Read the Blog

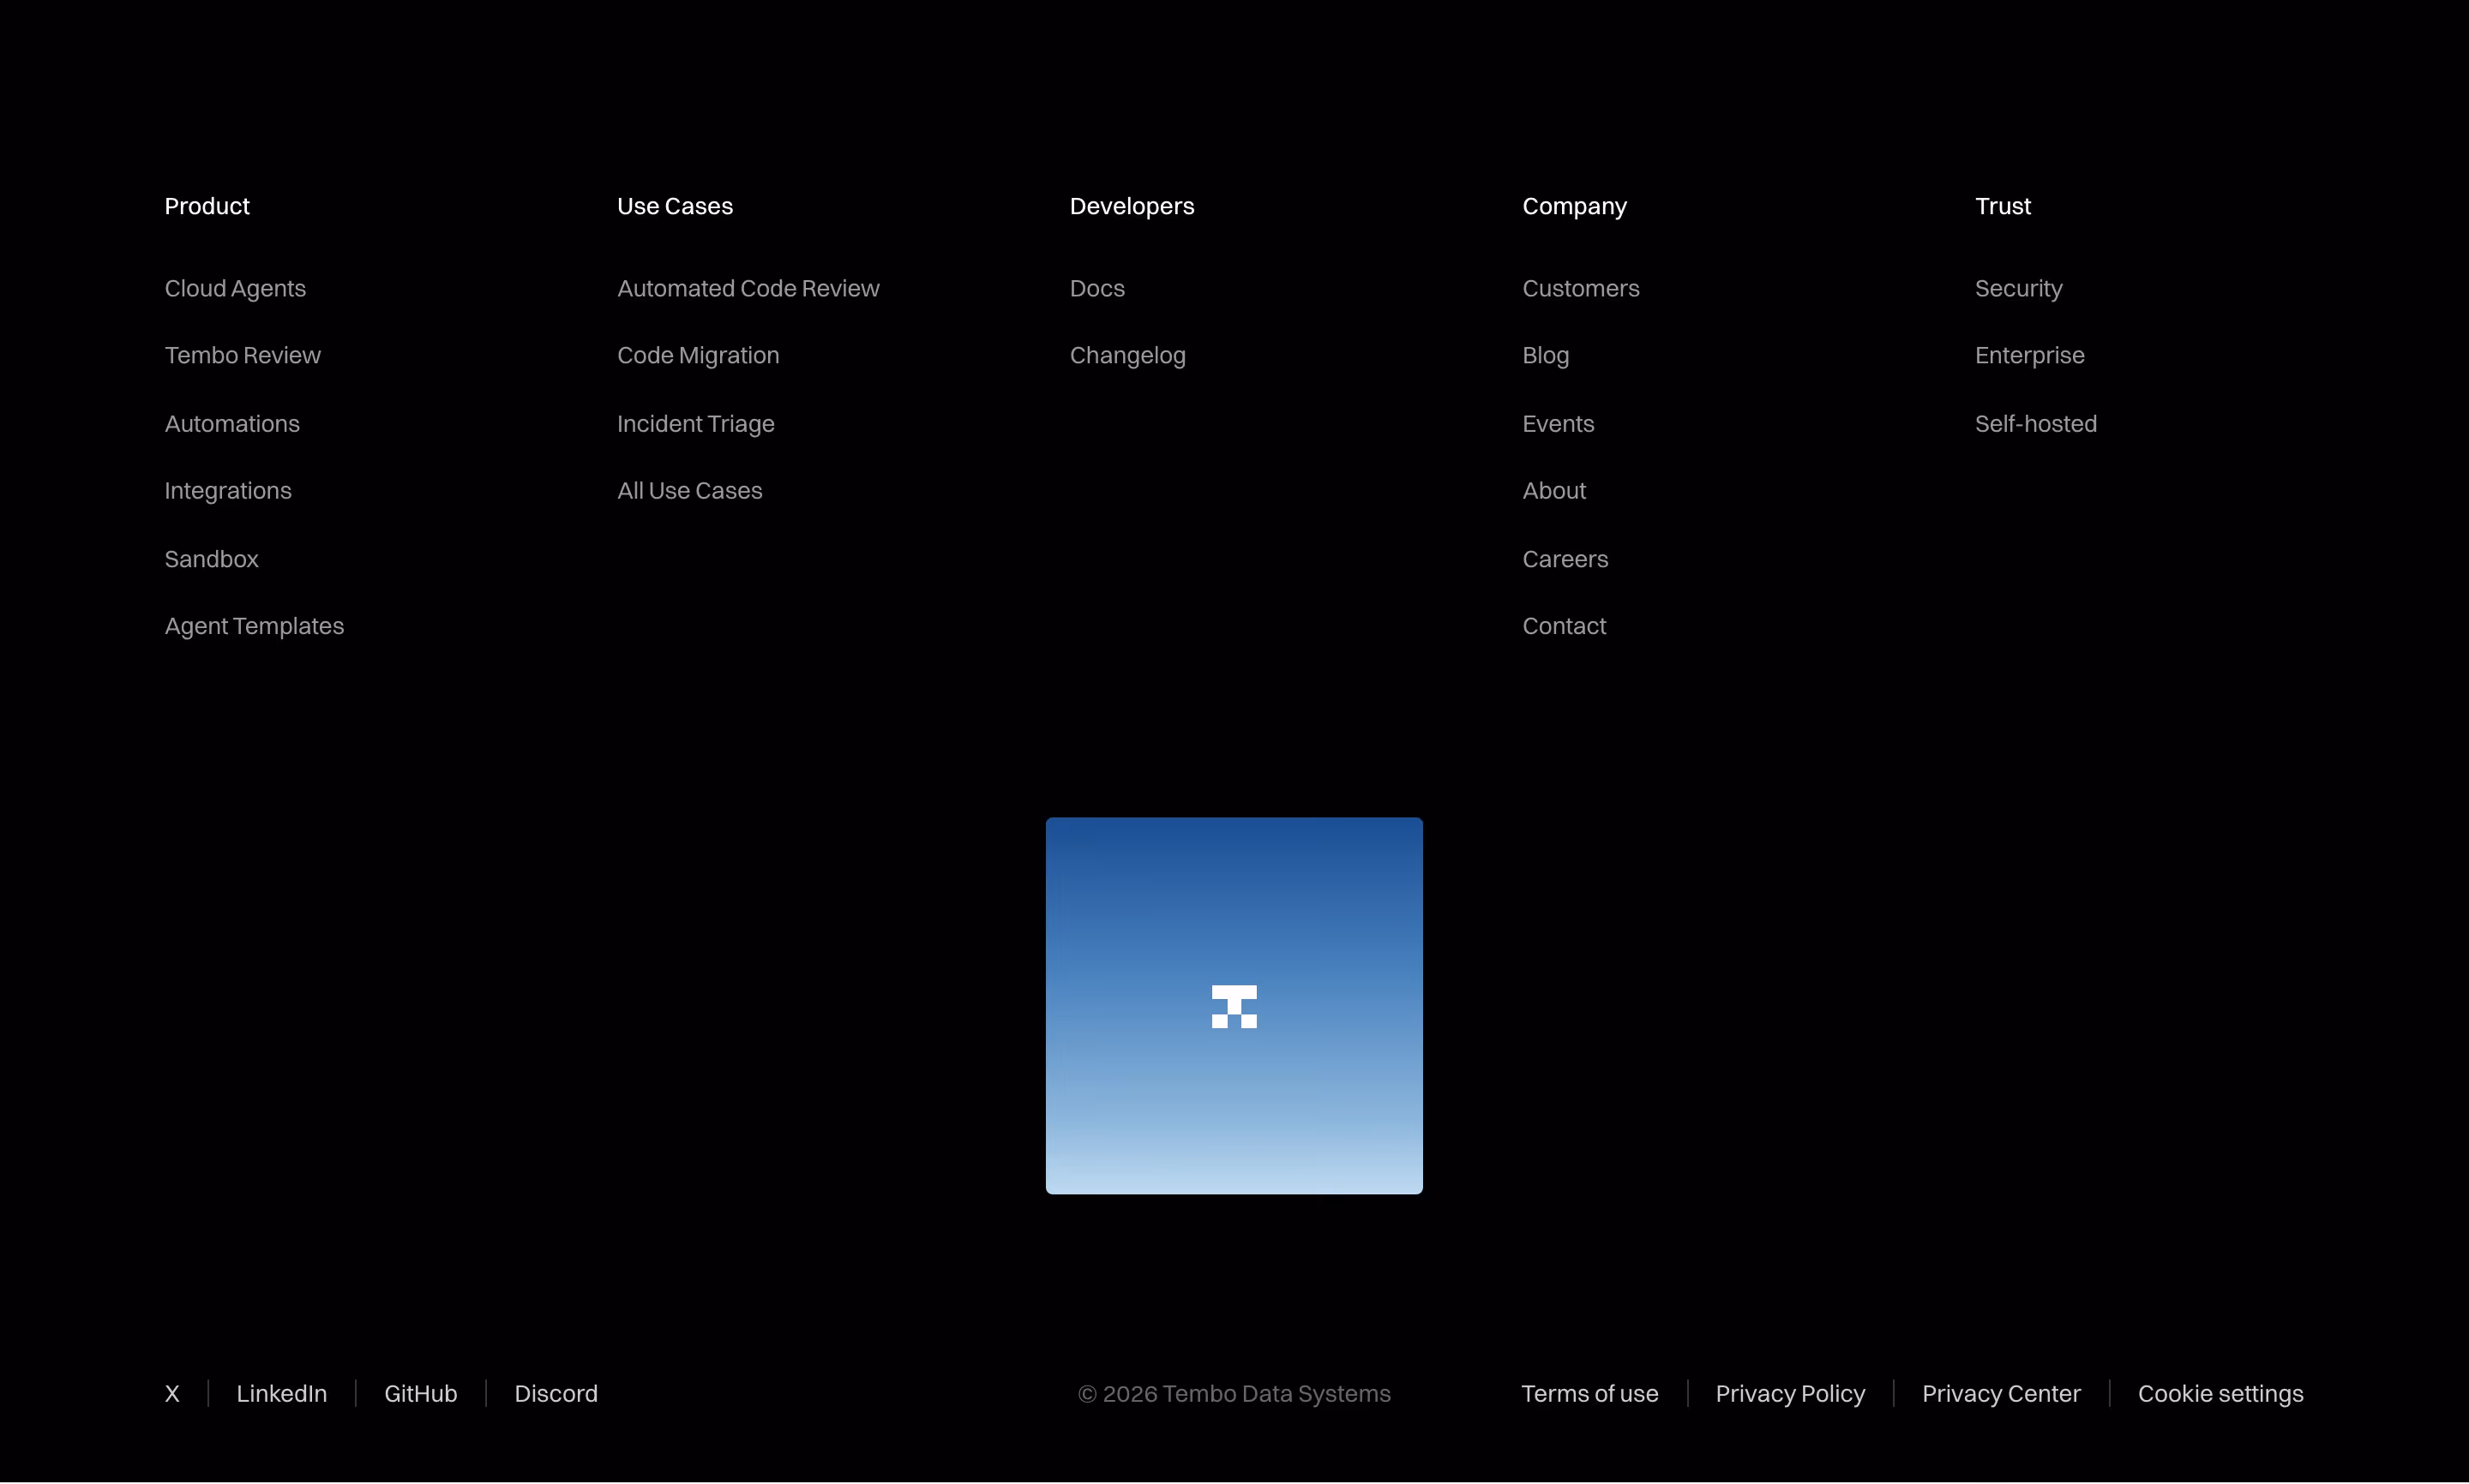pyautogui.click(x=1546, y=355)
